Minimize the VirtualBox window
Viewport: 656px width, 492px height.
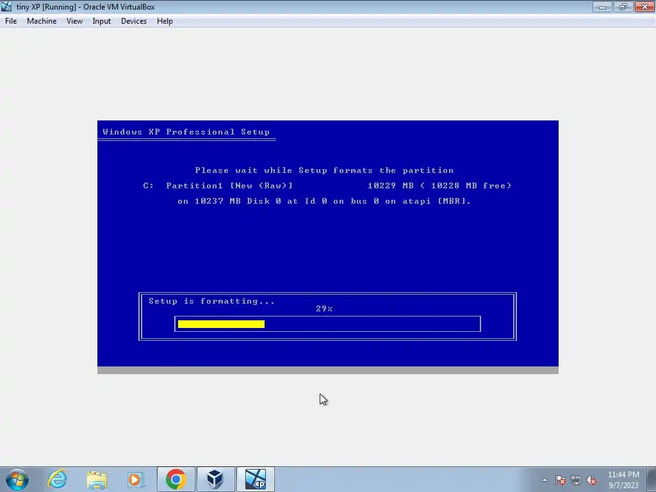coord(602,6)
